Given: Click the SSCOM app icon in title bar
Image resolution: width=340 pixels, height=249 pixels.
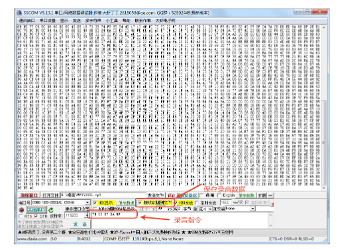Looking at the screenshot, I should pyautogui.click(x=19, y=13).
